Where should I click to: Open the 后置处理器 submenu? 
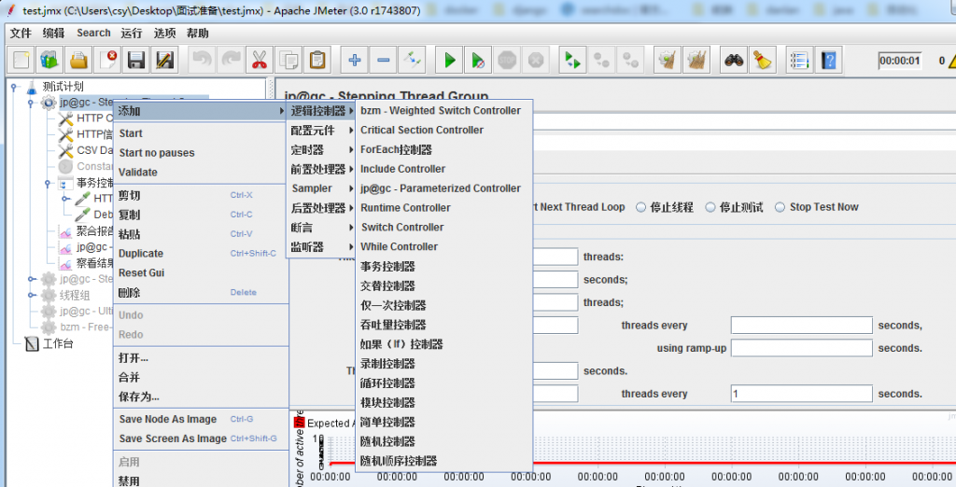click(320, 208)
